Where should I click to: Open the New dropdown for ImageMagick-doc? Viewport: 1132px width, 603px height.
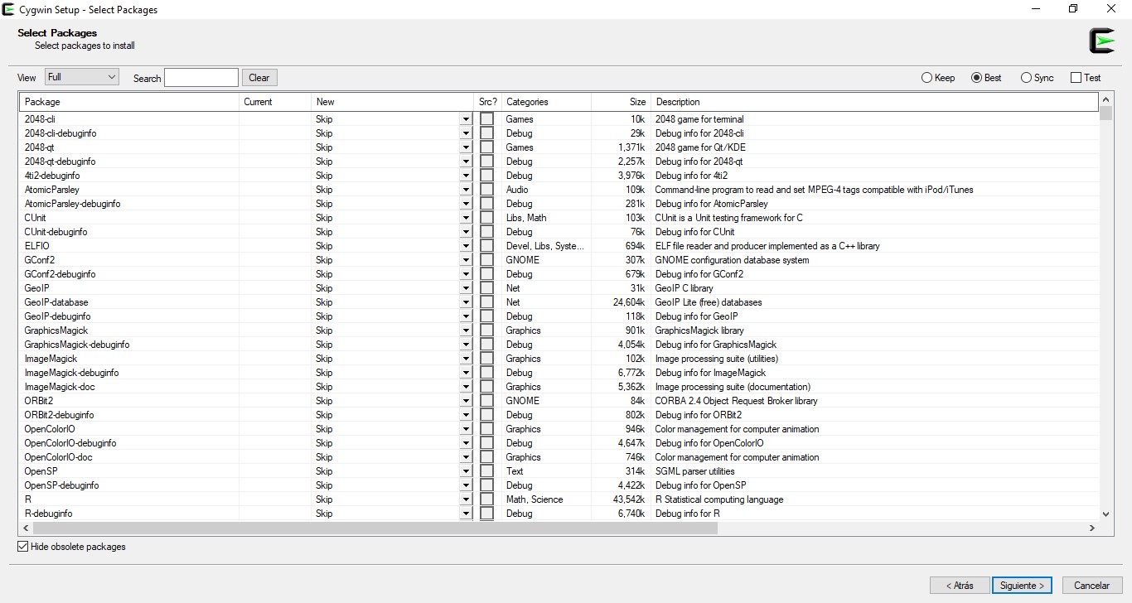[x=465, y=387]
